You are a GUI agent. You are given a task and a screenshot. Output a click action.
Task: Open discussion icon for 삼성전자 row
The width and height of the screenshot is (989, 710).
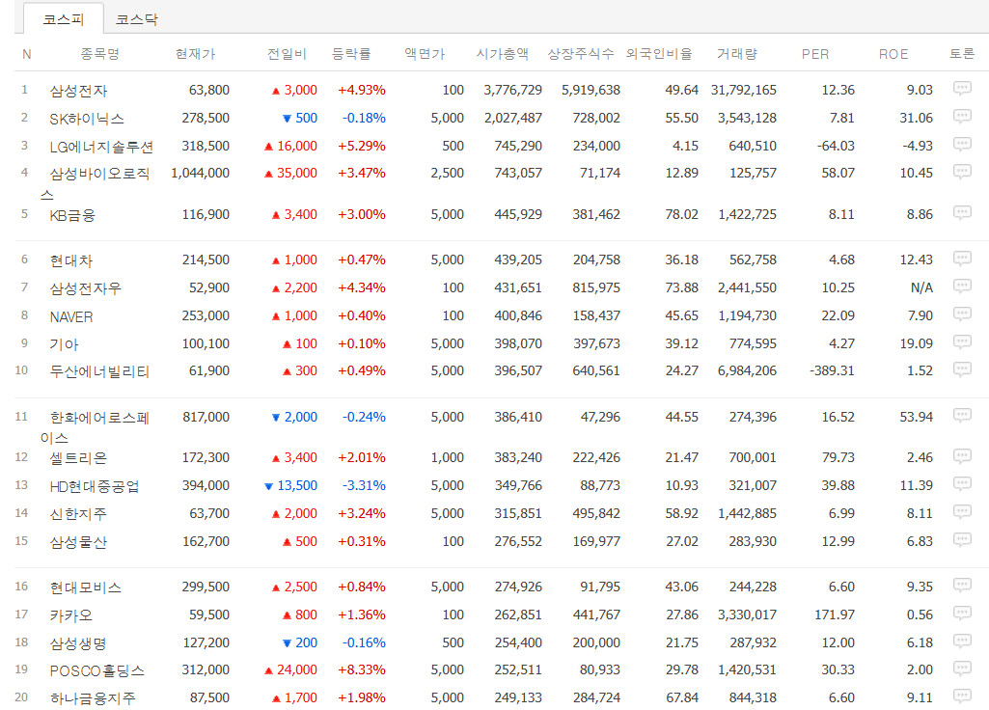pos(962,89)
